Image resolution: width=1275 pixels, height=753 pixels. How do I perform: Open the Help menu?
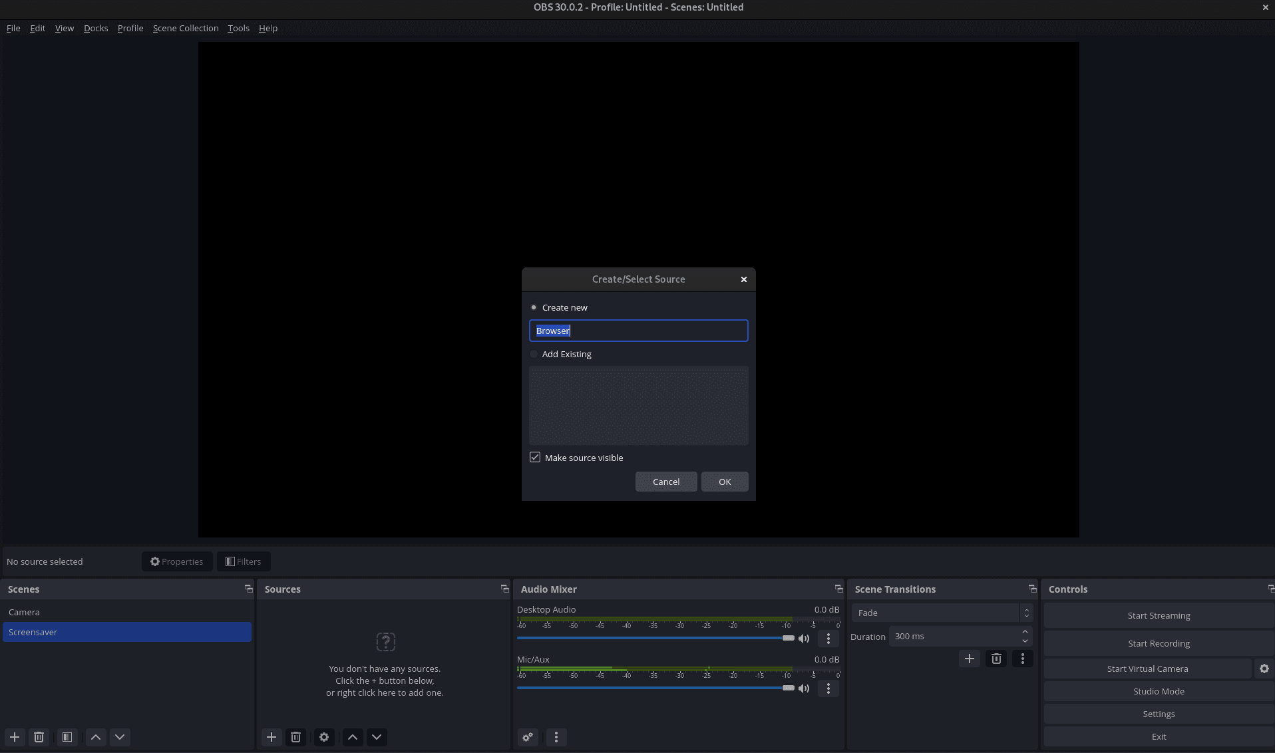pyautogui.click(x=268, y=28)
